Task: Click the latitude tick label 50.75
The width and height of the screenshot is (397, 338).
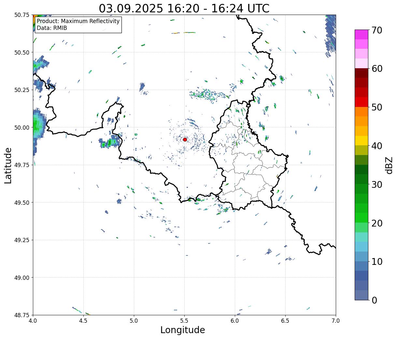Action: pyautogui.click(x=22, y=15)
